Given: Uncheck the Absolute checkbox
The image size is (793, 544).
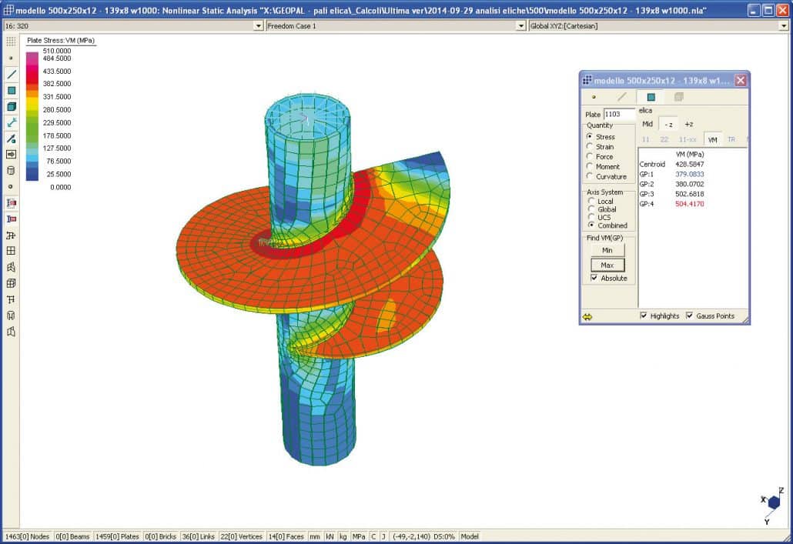Looking at the screenshot, I should (594, 278).
